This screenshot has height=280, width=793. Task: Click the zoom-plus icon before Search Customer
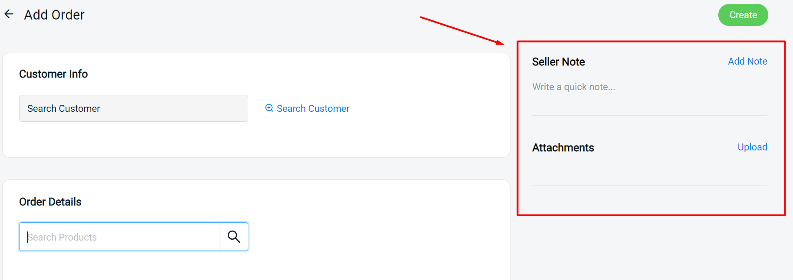click(269, 108)
